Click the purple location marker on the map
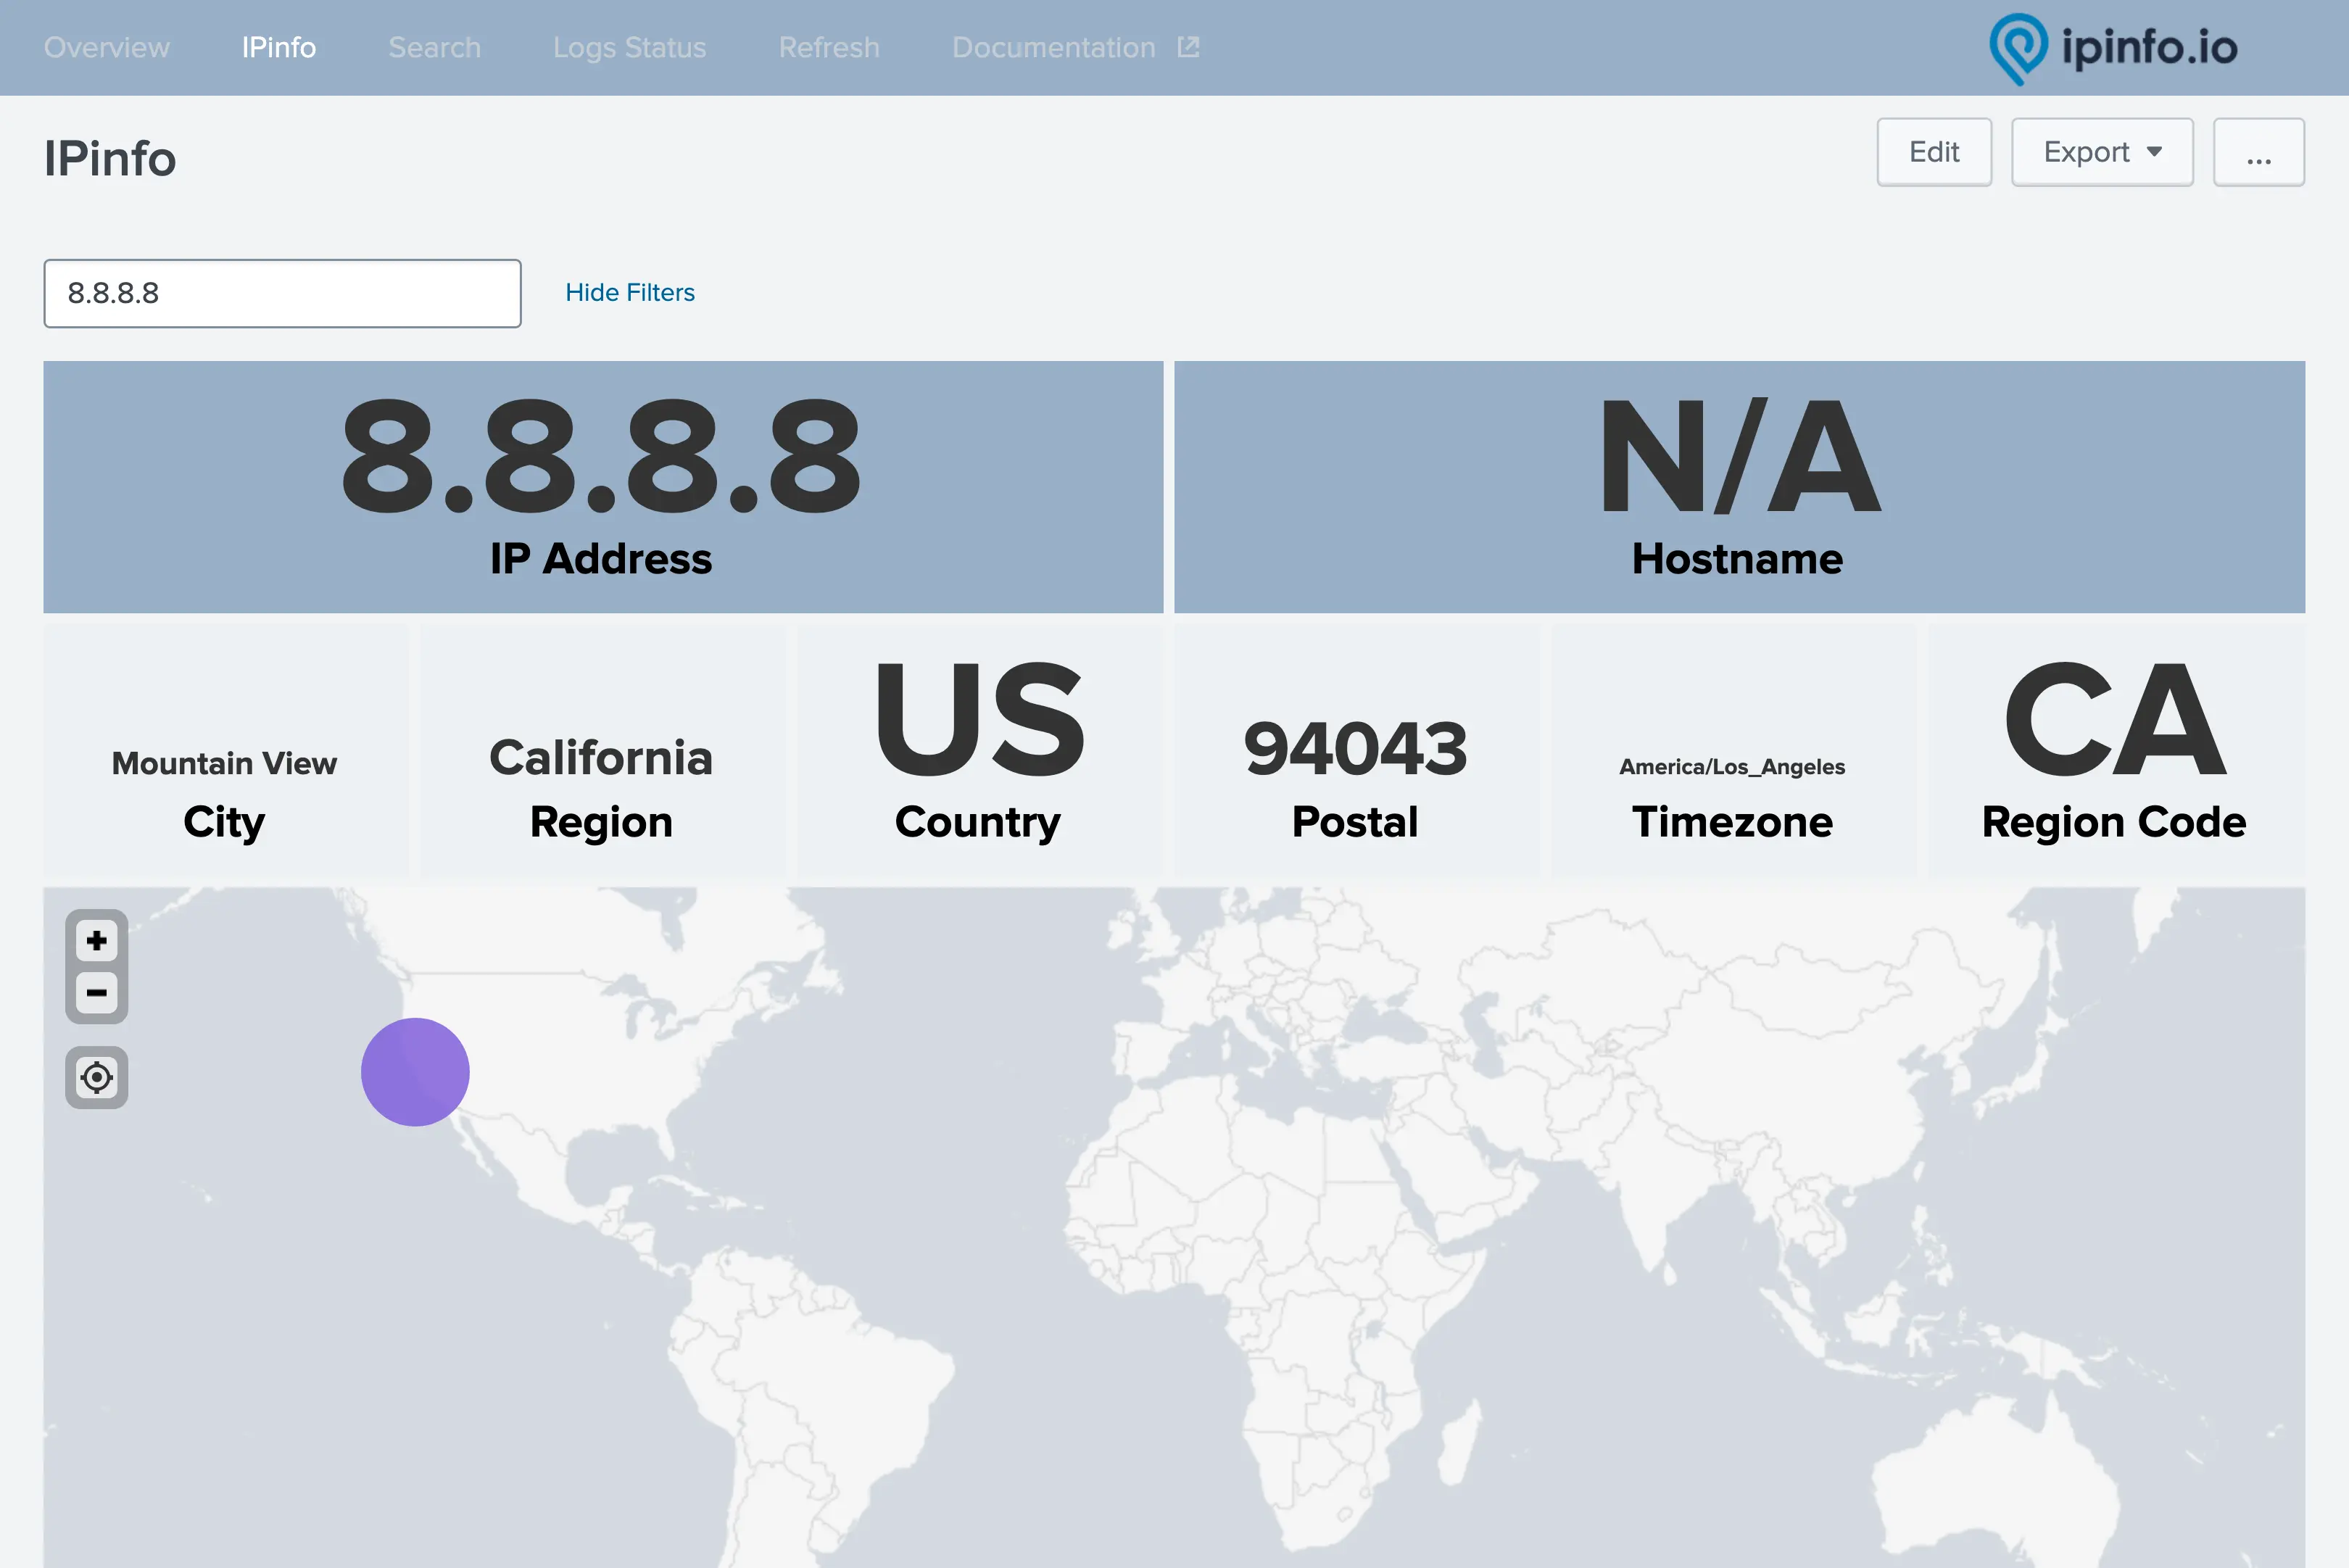This screenshot has height=1568, width=2349. pos(414,1071)
